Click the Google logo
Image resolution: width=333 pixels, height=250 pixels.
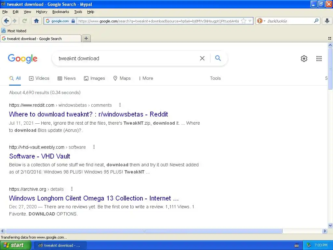click(23, 59)
